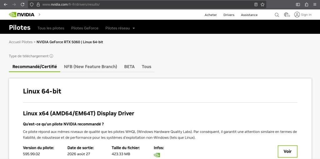
Task: Go to Pilotes GeForce
Action: click(85, 28)
